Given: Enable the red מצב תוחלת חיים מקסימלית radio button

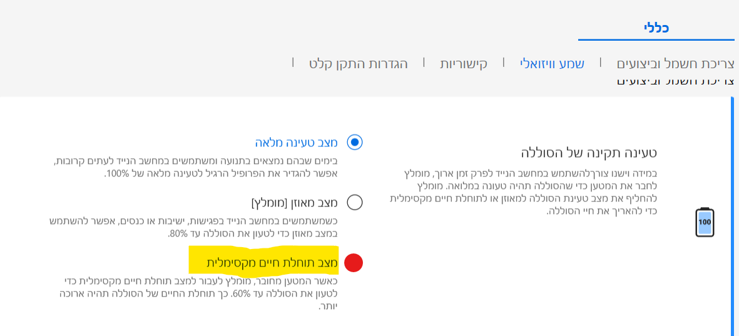Looking at the screenshot, I should 354,263.
